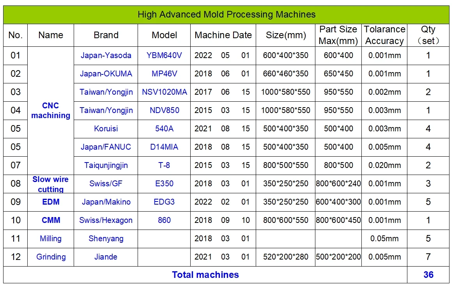Click brand 'Swiss/GF'
This screenshot has width=453, height=288.
tap(106, 184)
